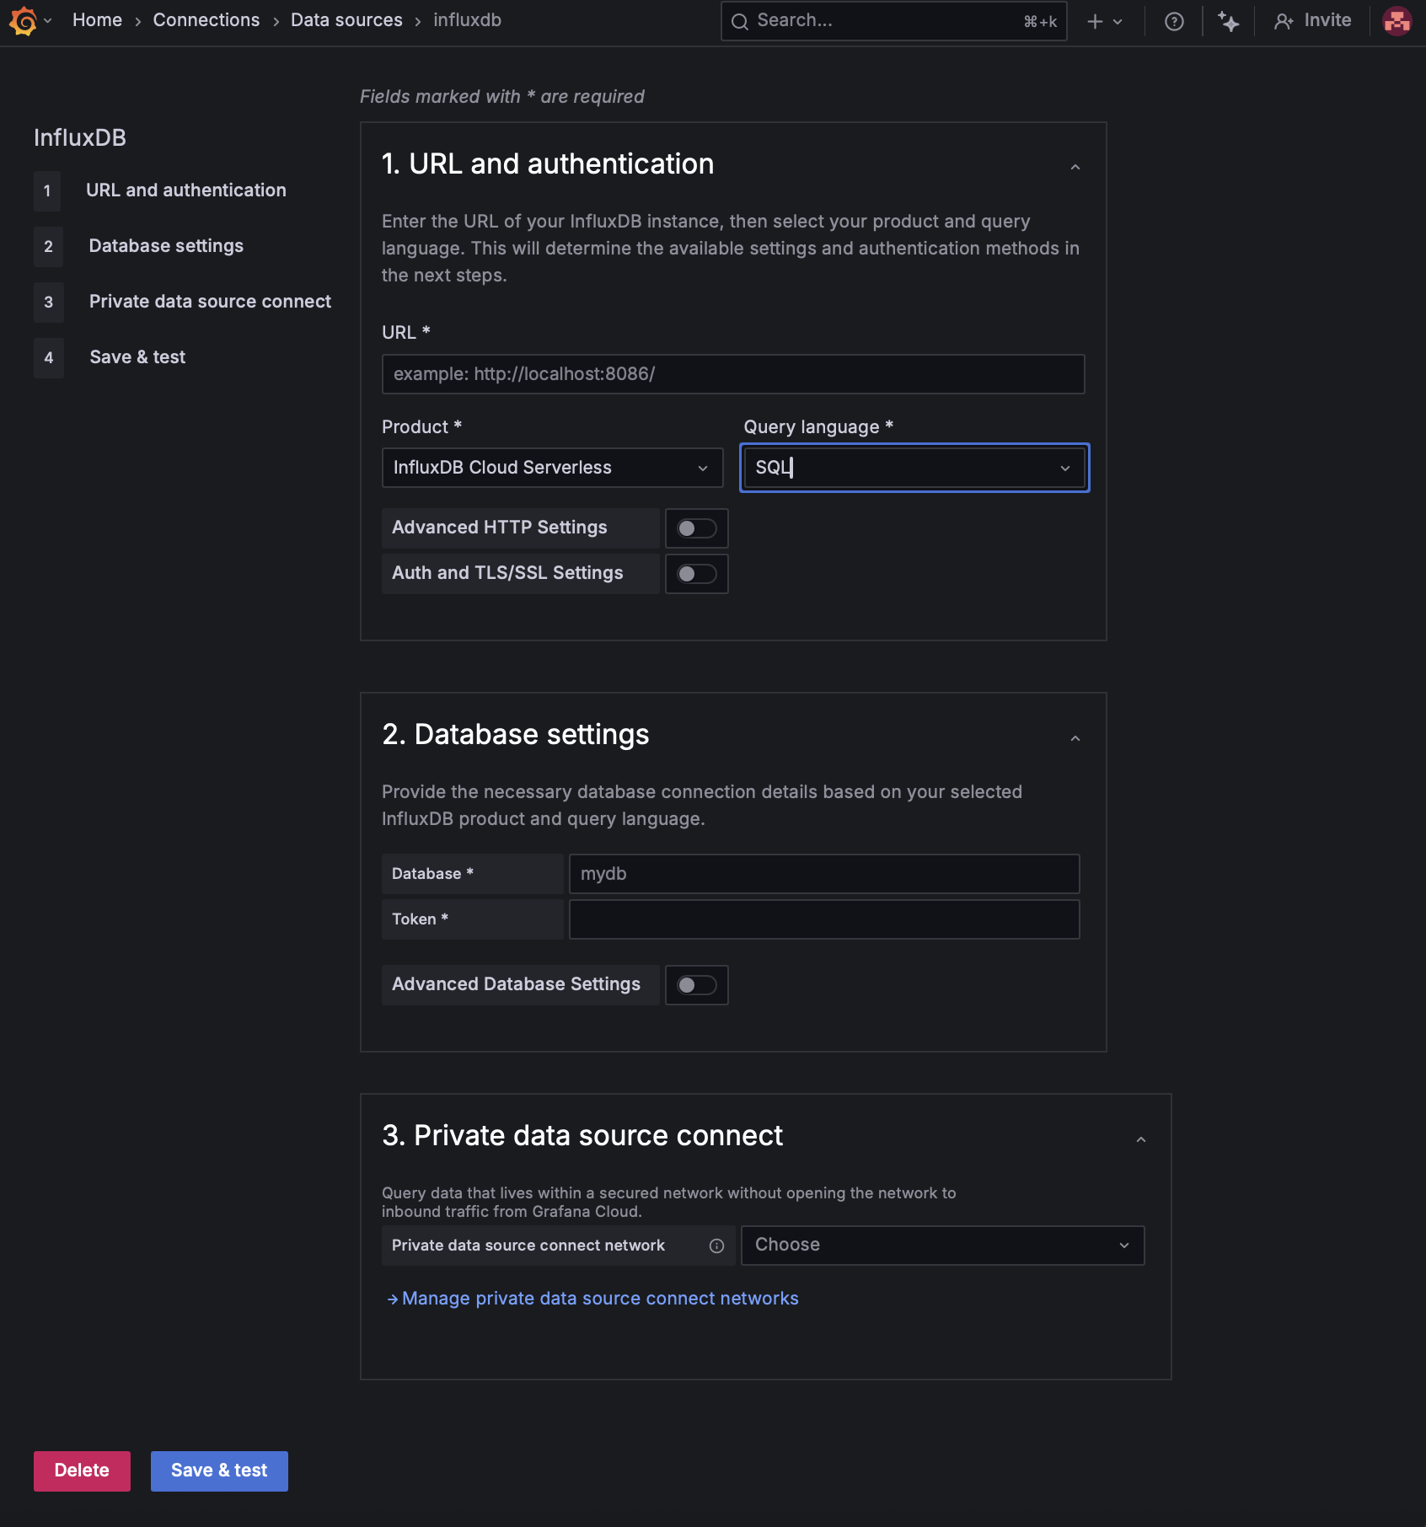
Task: Open the Product dropdown
Action: coord(552,468)
